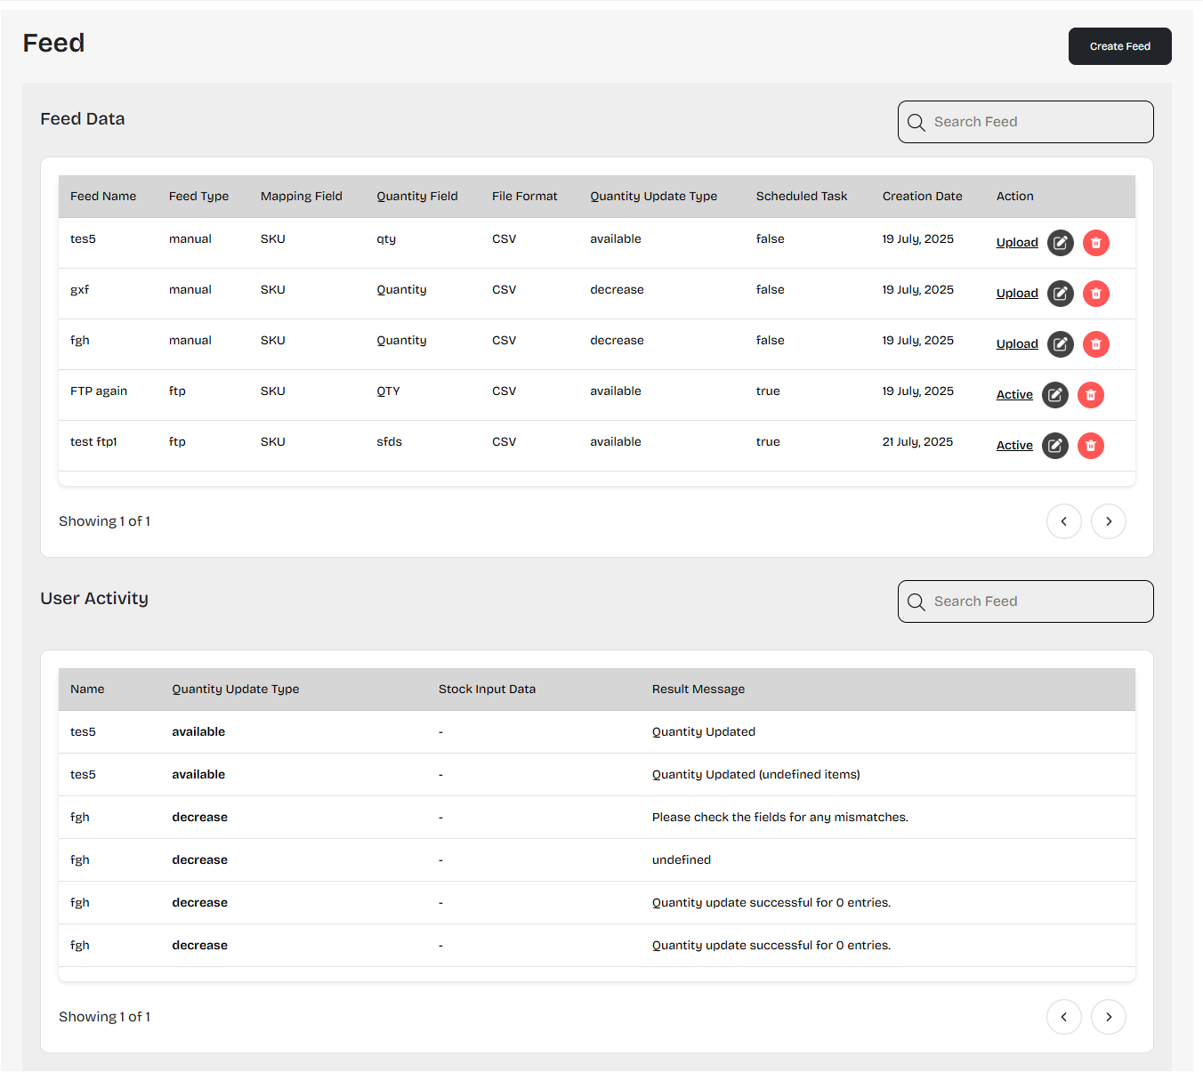This screenshot has height=1081, width=1203.
Task: Delete the FTP again feed
Action: click(1090, 395)
